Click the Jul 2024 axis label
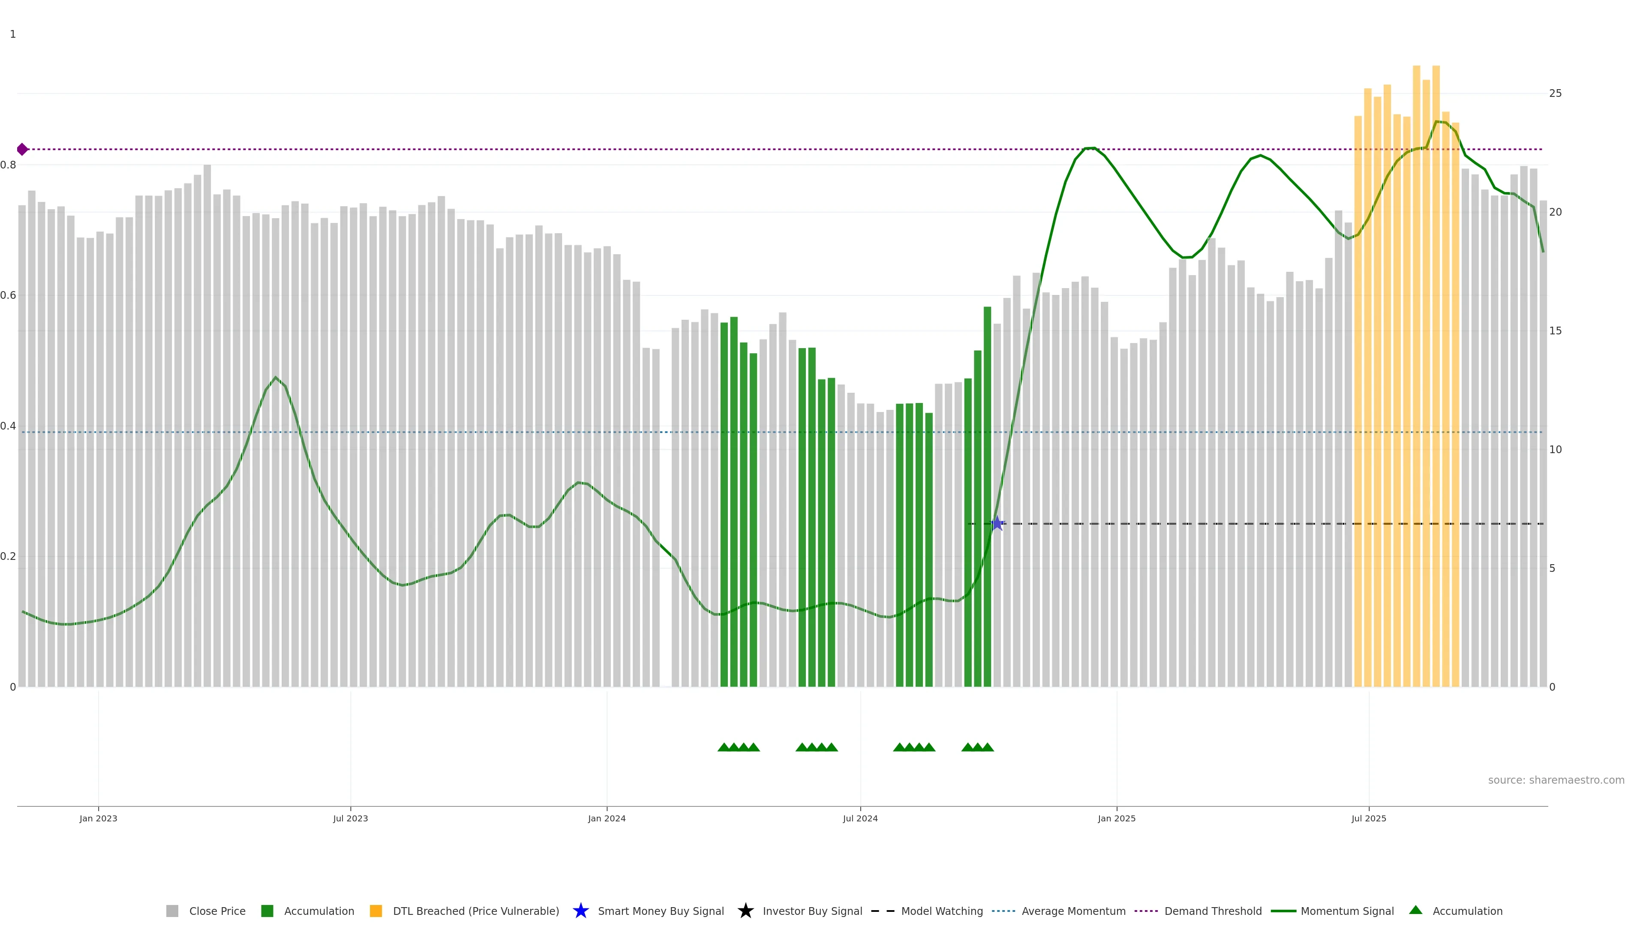The height and width of the screenshot is (926, 1646). coord(860,818)
